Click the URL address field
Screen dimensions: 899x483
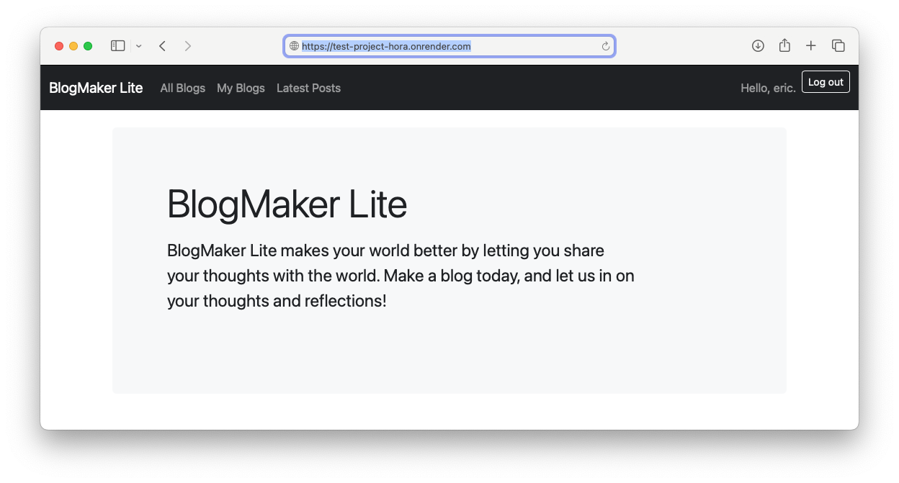tap(447, 46)
